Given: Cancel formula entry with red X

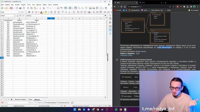Looking at the screenshot, I should [20, 16].
